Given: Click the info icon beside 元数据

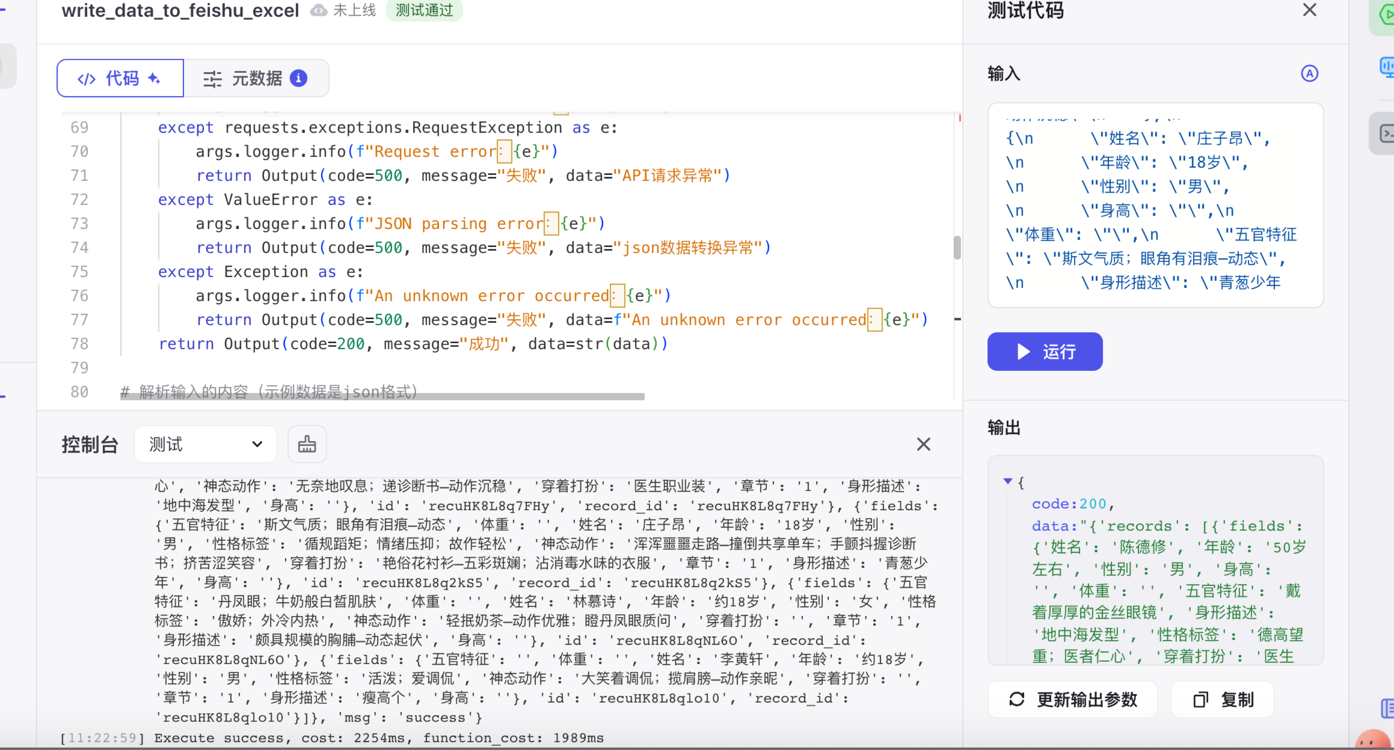Looking at the screenshot, I should 298,78.
